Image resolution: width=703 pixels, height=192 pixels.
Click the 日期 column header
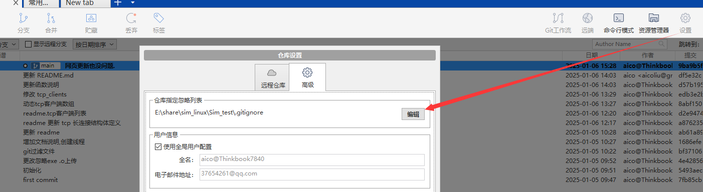tap(592, 55)
